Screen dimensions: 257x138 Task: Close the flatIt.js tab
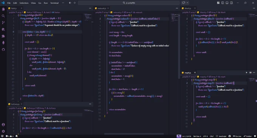click(x=22, y=8)
